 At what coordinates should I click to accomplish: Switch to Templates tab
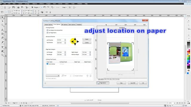tap(79, 25)
